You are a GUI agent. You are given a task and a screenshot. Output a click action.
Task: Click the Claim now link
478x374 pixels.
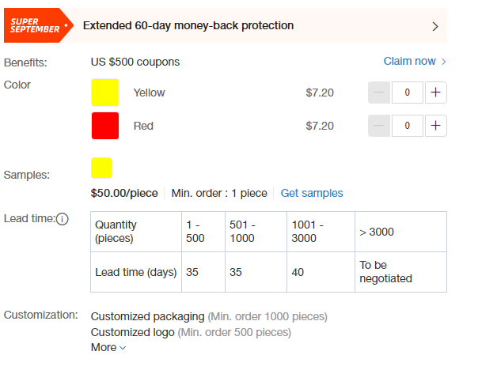409,61
